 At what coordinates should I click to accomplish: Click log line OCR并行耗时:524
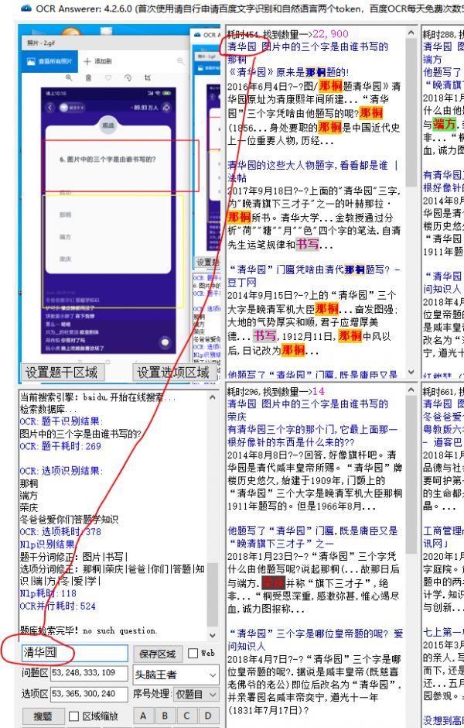pos(57,606)
